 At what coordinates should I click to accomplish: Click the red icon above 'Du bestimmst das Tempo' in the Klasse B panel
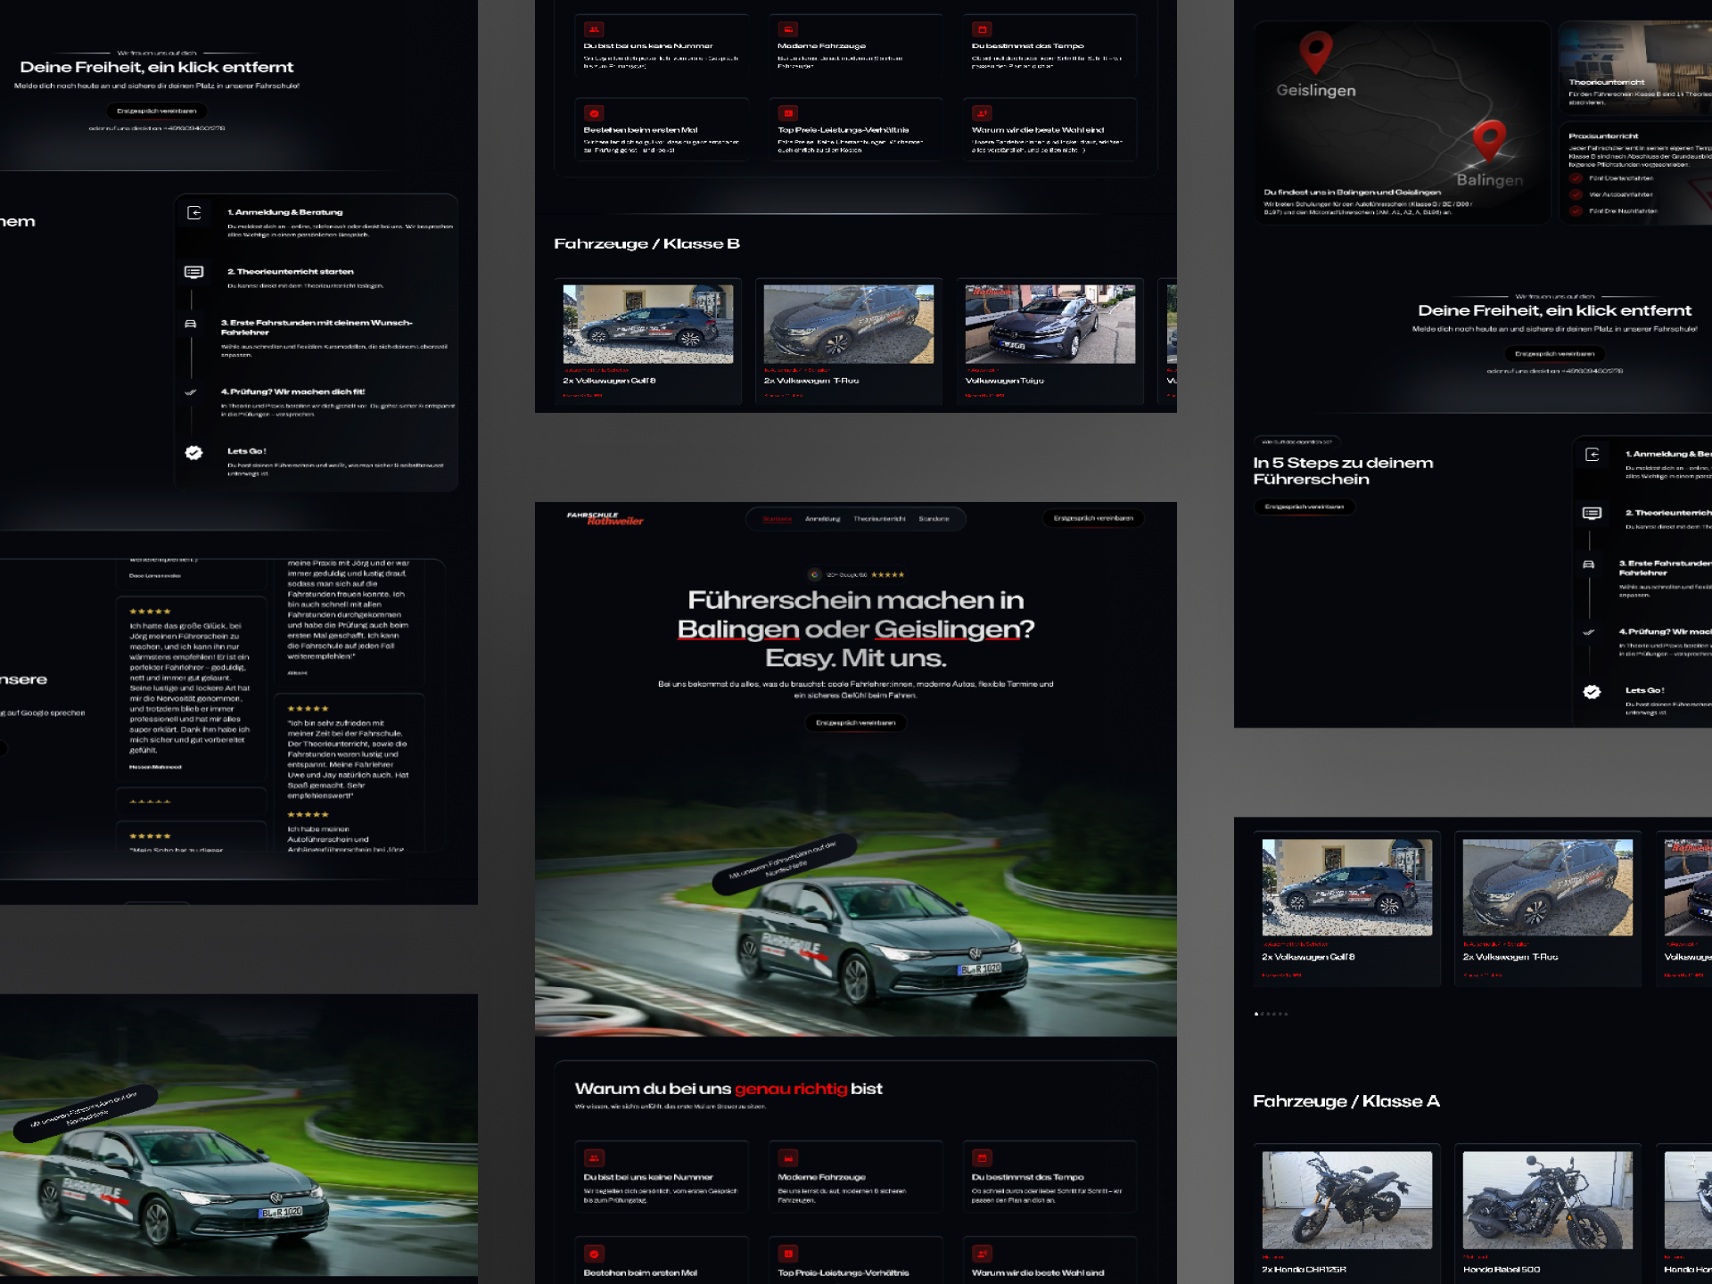pyautogui.click(x=982, y=29)
